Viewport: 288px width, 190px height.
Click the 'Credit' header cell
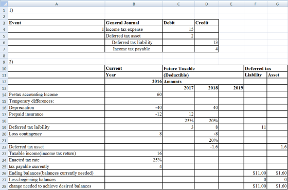tap(207, 23)
